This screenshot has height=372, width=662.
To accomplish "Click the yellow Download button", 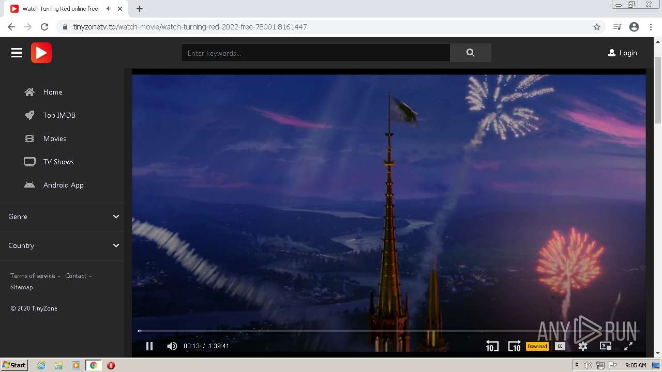I will pos(537,346).
